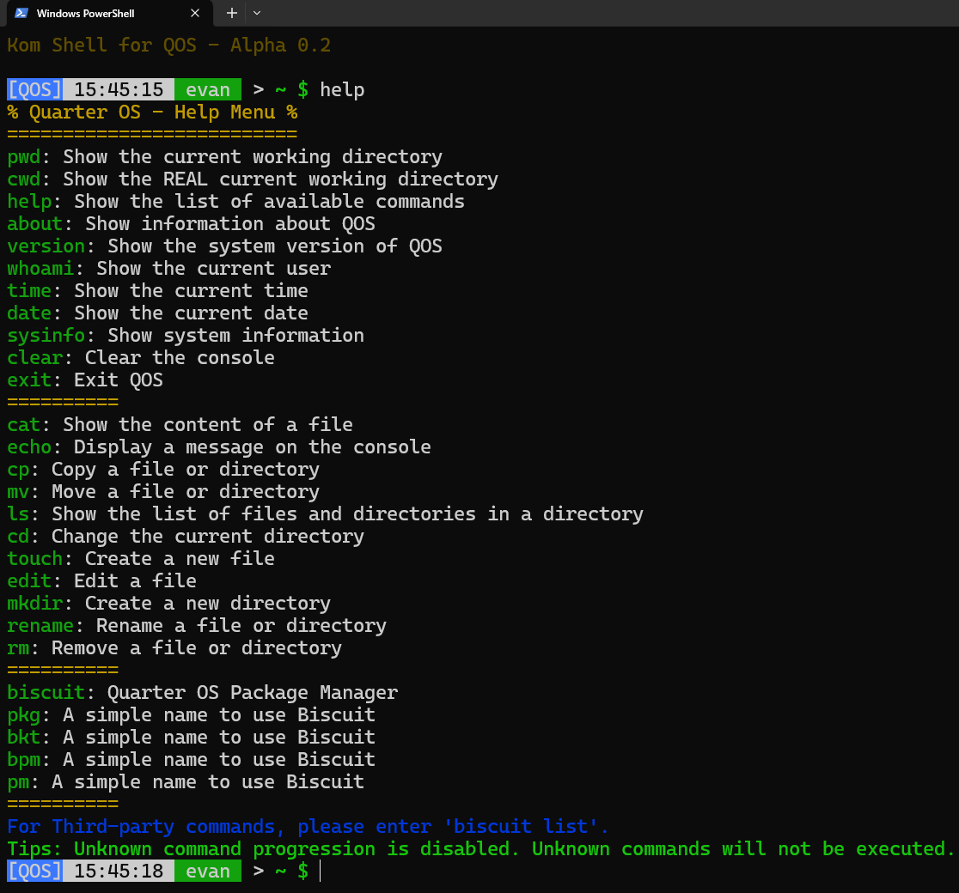Click the 'touch: Create a new file' line
This screenshot has width=959, height=893.
[141, 559]
